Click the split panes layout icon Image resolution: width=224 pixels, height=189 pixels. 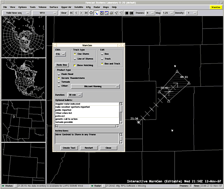click(x=131, y=13)
